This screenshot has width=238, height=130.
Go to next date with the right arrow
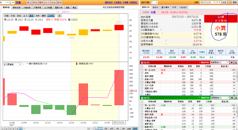[219, 2]
